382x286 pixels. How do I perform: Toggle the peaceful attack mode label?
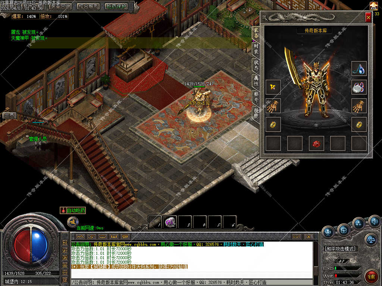coord(340,249)
